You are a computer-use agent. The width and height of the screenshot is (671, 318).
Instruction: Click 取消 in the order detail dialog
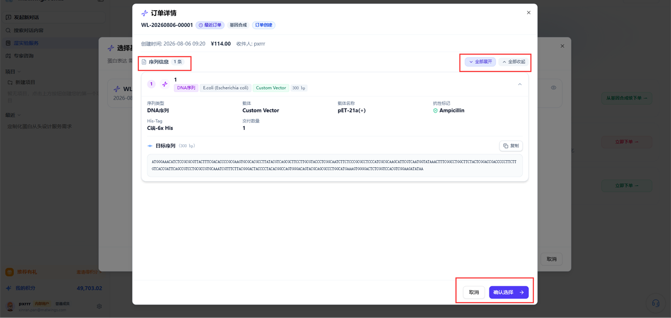pyautogui.click(x=474, y=292)
